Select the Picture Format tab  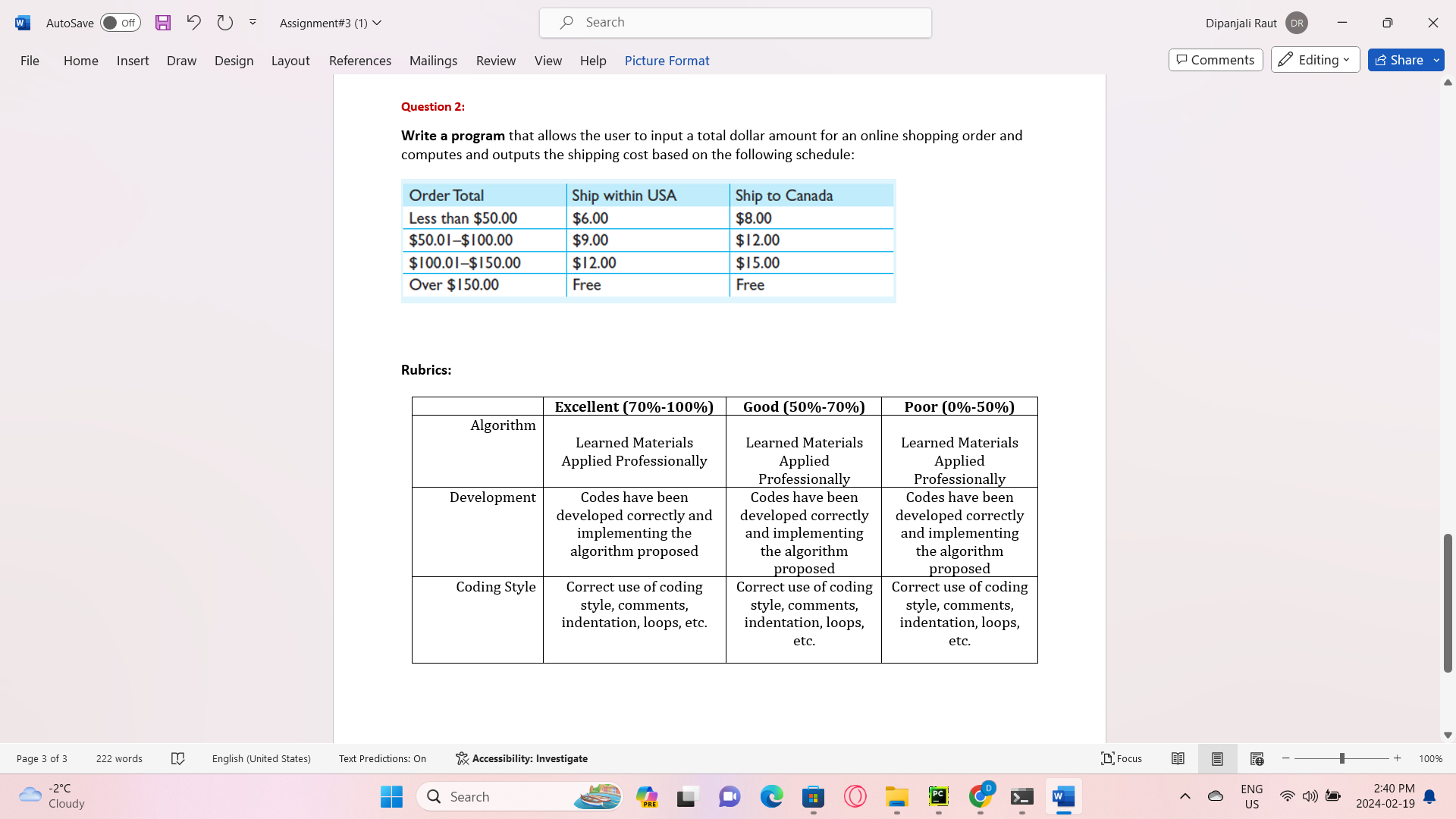[x=667, y=61]
